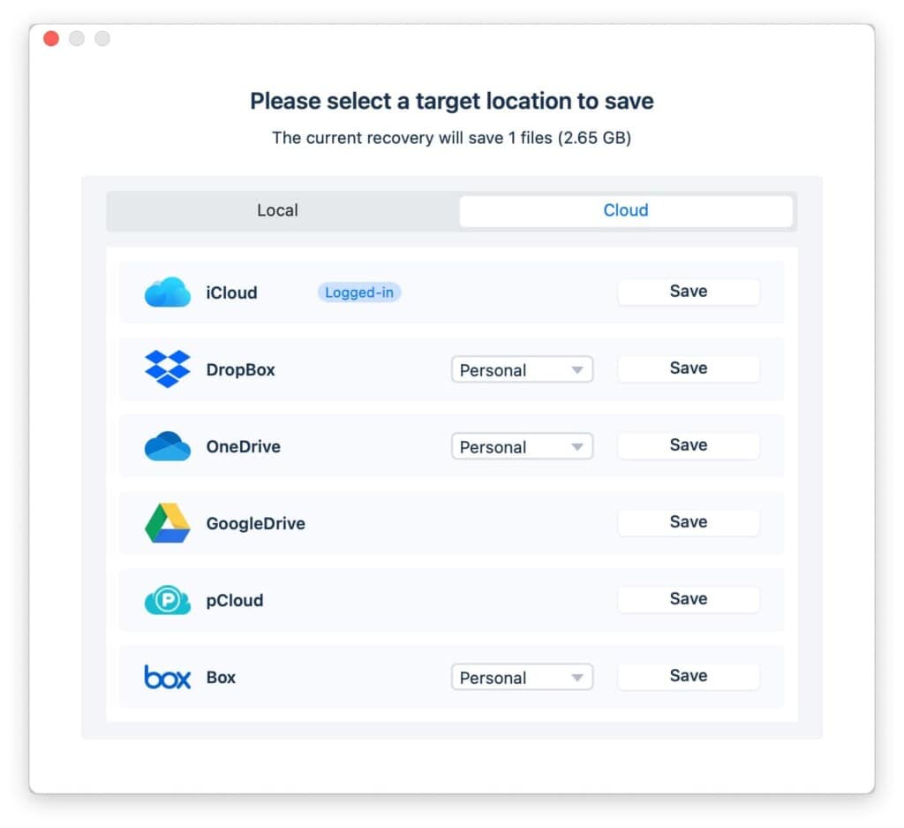This screenshot has width=904, height=828.
Task: Click the GoogleDrive triangle icon
Action: [x=167, y=523]
